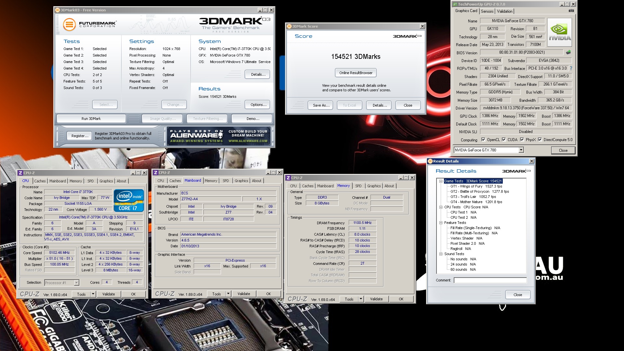This screenshot has height=351, width=624.
Task: Open the NVIDIA GeForce GTX 780 card dropdown
Action: [521, 150]
